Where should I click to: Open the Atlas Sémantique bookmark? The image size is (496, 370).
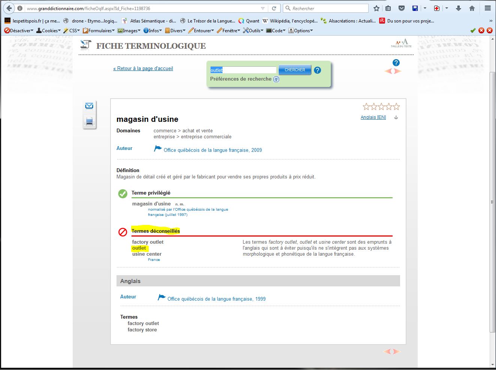(149, 21)
